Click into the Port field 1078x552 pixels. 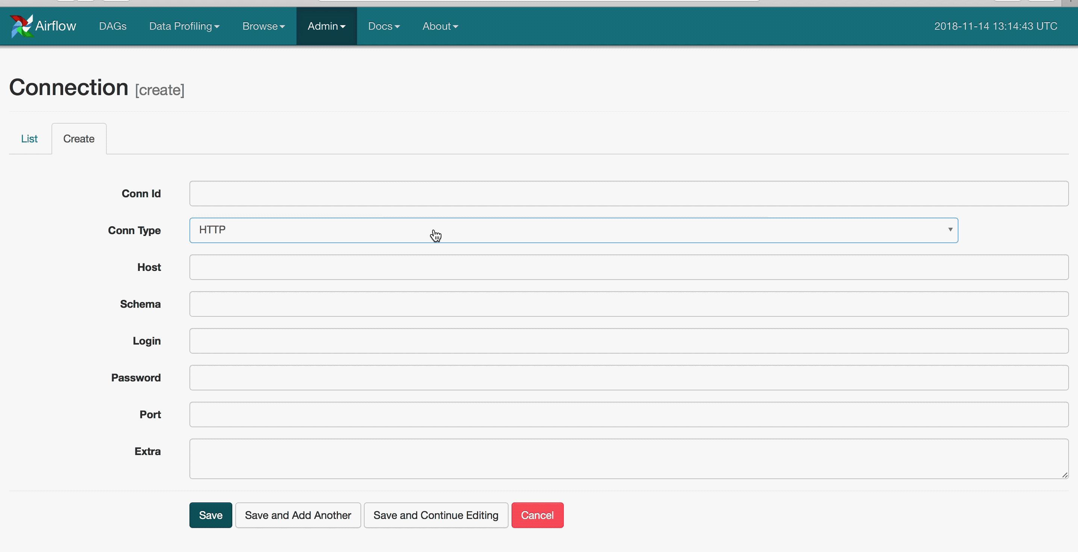(628, 414)
